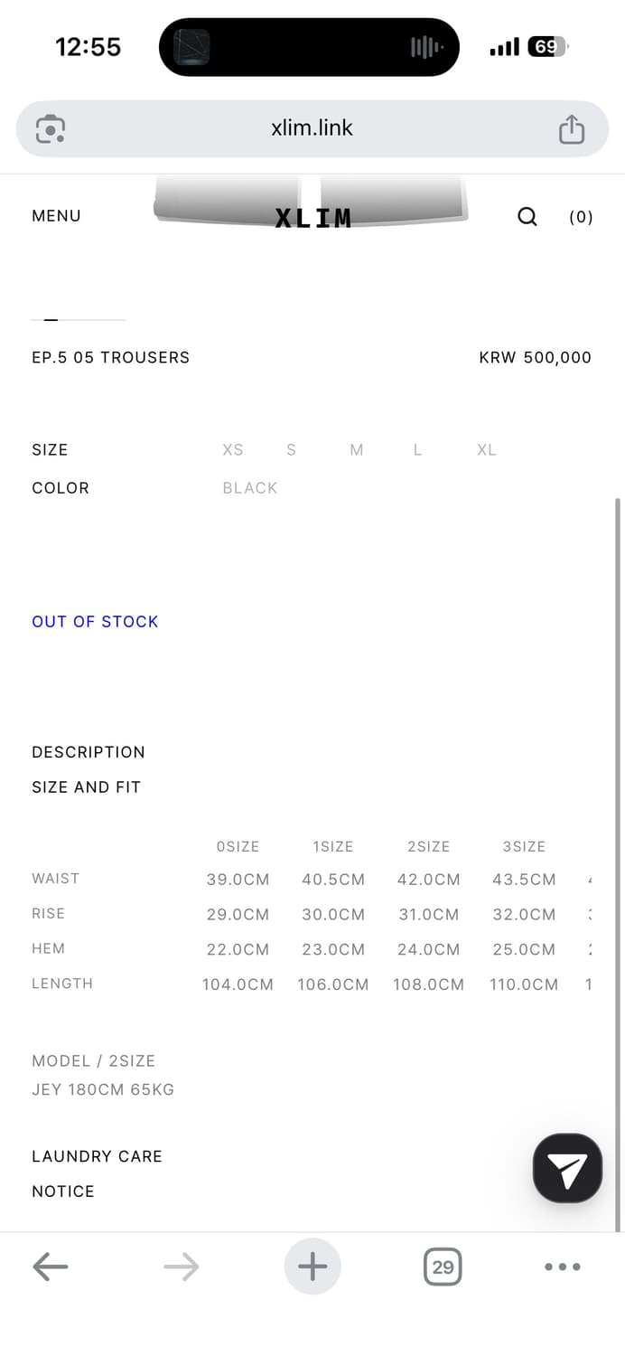The image size is (625, 1356).
Task: Tap the floating paper-plane chat button
Action: (567, 1168)
